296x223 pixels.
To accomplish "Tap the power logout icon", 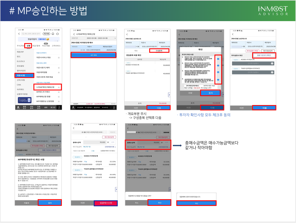I will pos(58,34).
